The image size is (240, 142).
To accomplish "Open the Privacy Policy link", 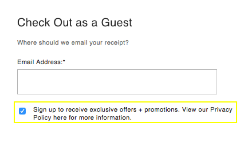I will point(221,110).
